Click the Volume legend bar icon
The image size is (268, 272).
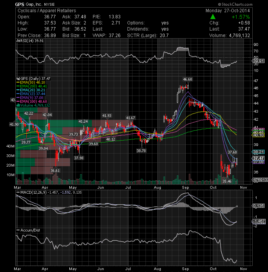18,105
